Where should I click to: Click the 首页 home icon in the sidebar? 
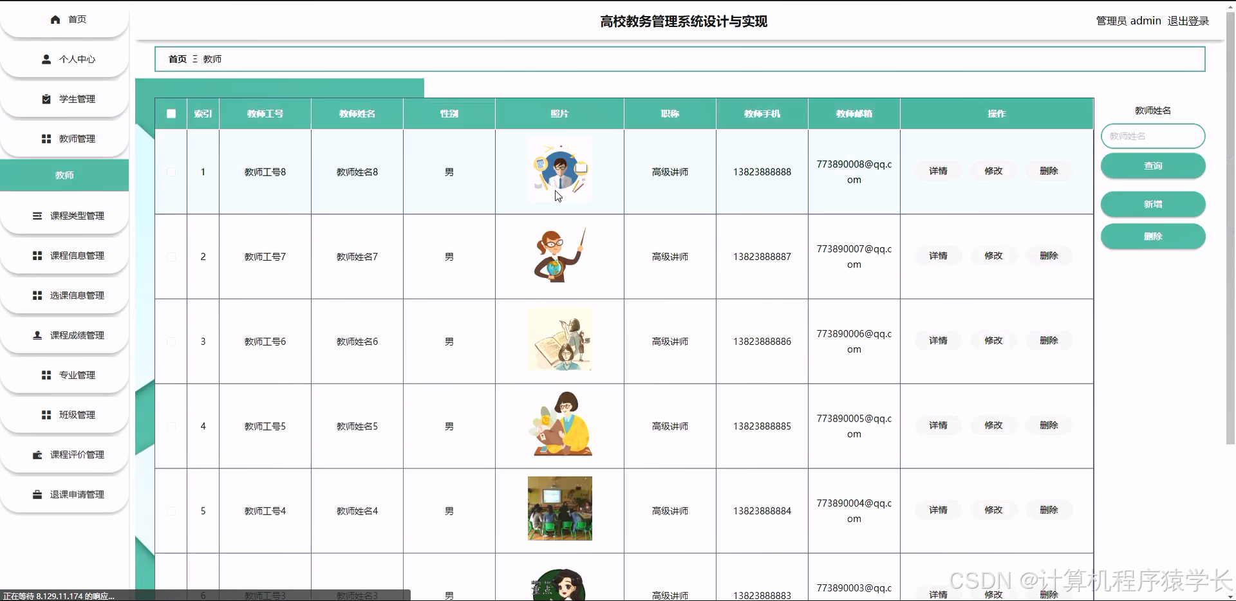tap(55, 19)
